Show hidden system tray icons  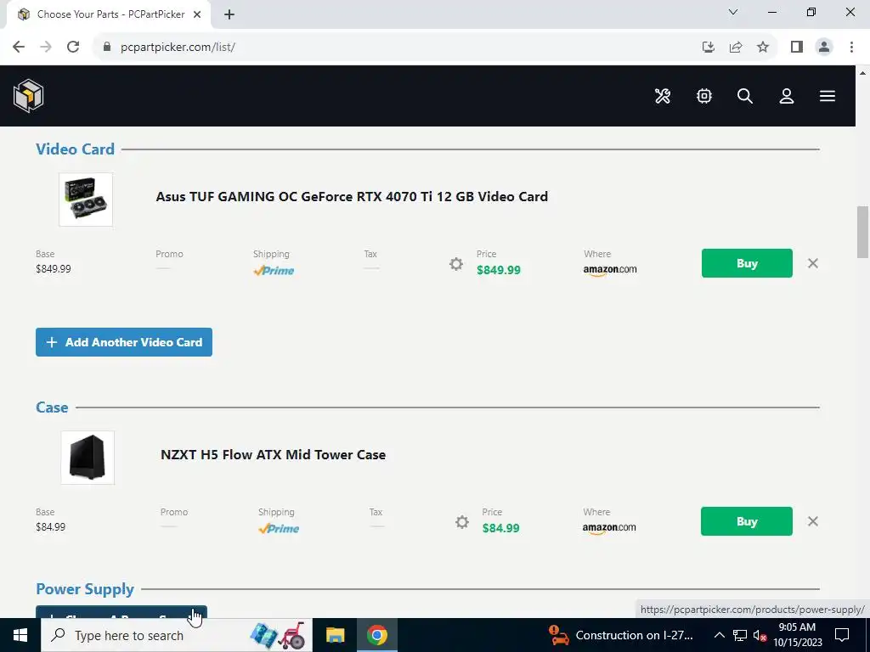pos(719,635)
